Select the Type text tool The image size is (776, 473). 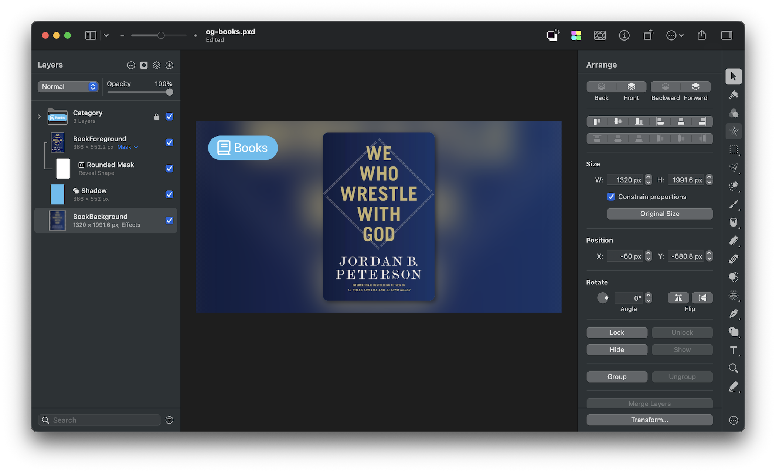click(x=734, y=350)
